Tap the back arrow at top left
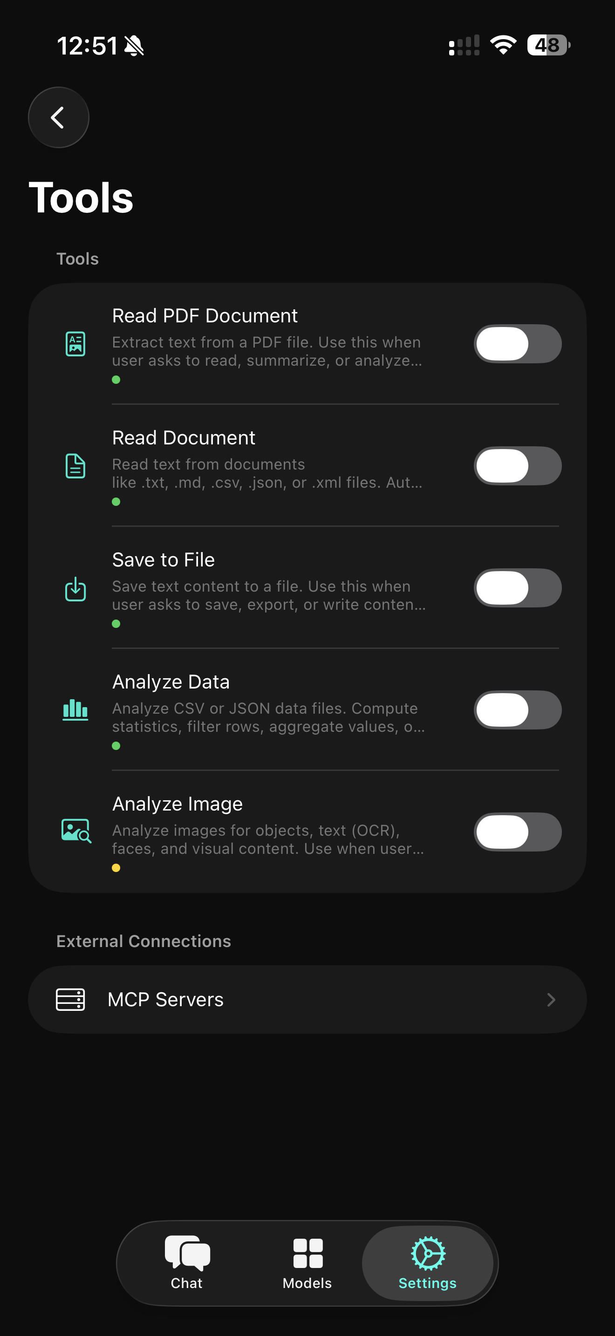 tap(58, 117)
